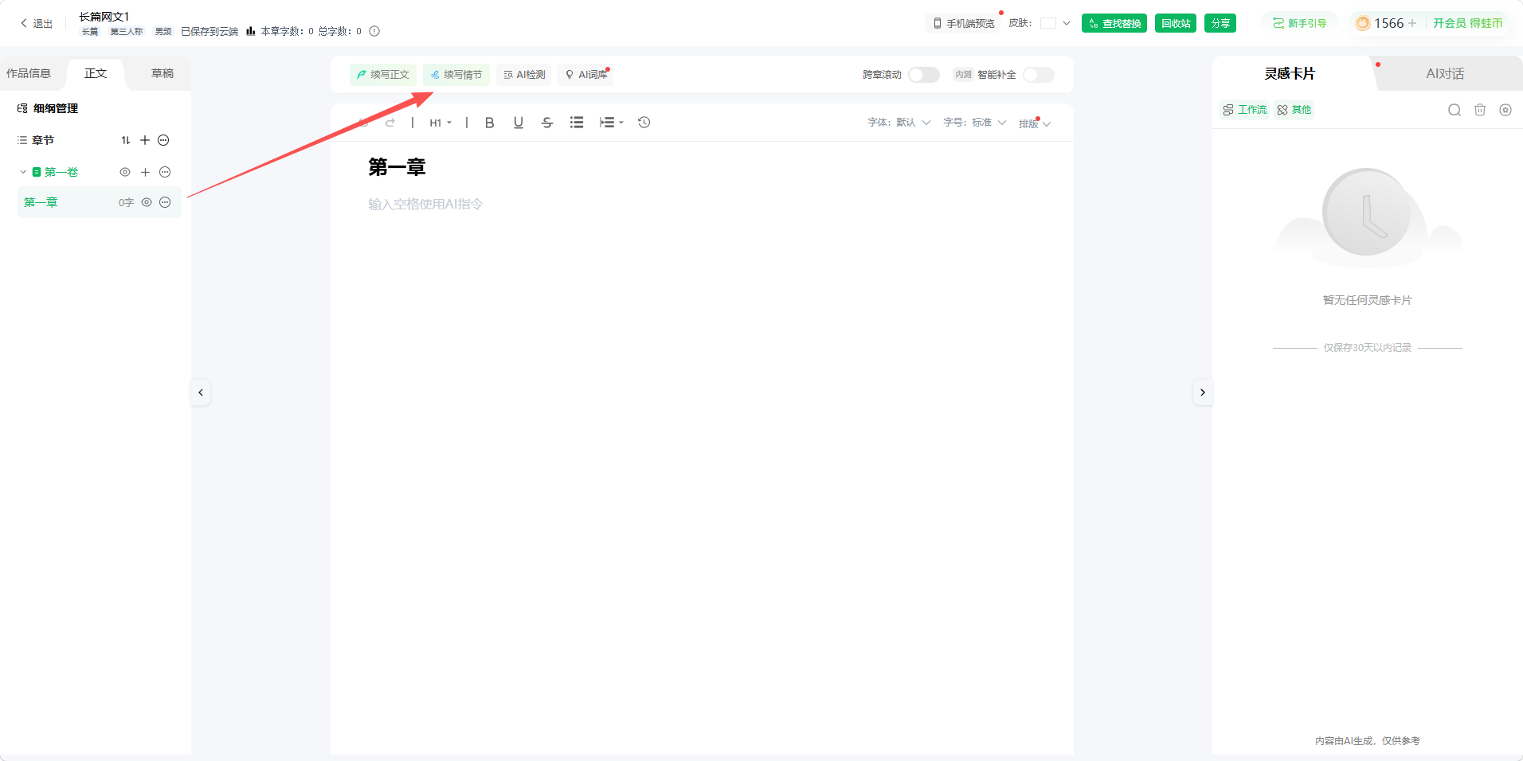
Task: Search inspiration cards with magnifier icon
Action: tap(1454, 110)
